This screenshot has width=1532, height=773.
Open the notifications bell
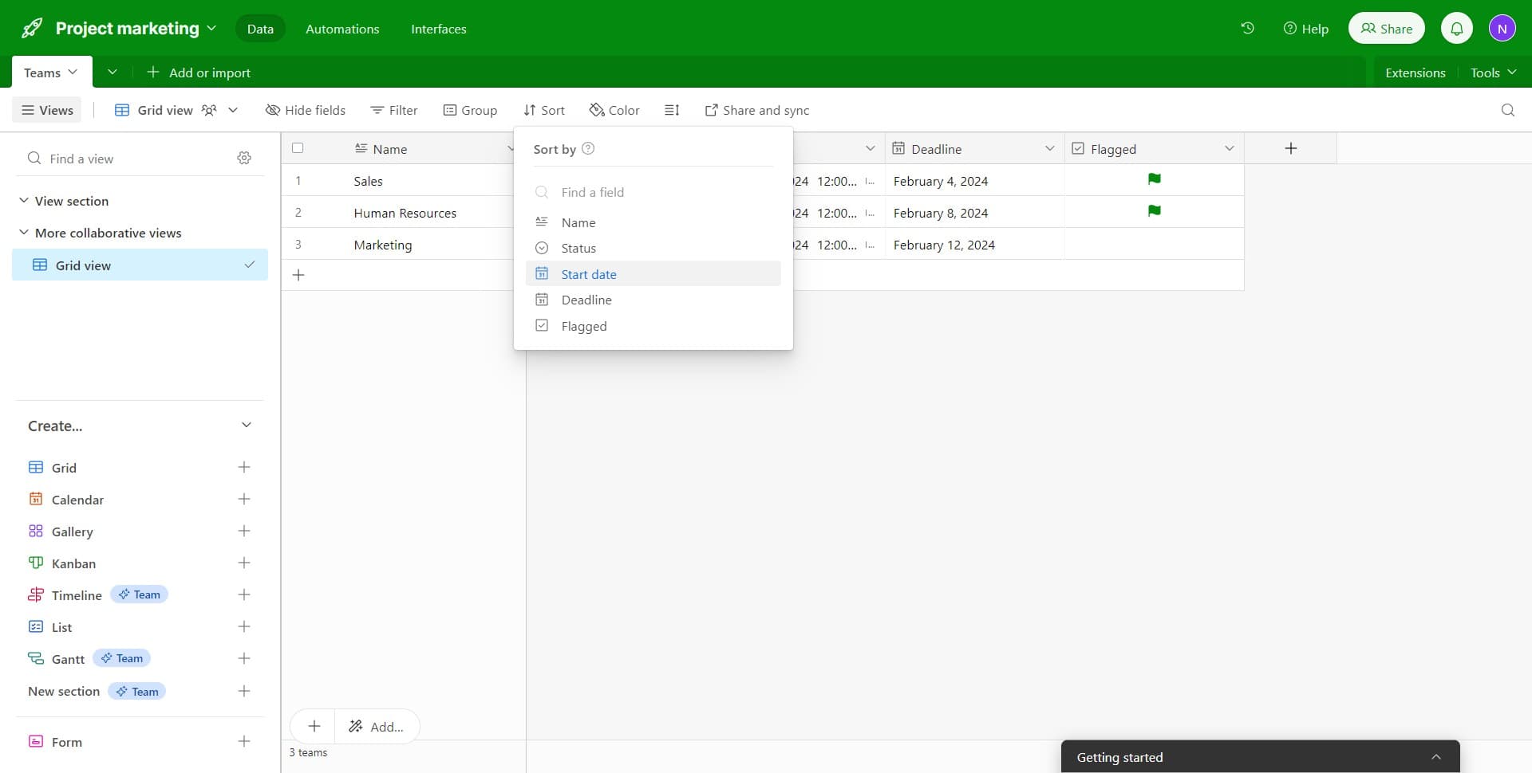point(1456,29)
